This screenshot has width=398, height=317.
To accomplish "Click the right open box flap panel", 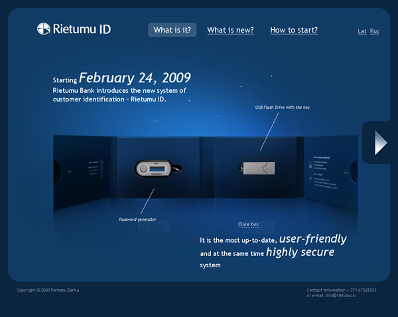I will [330, 172].
